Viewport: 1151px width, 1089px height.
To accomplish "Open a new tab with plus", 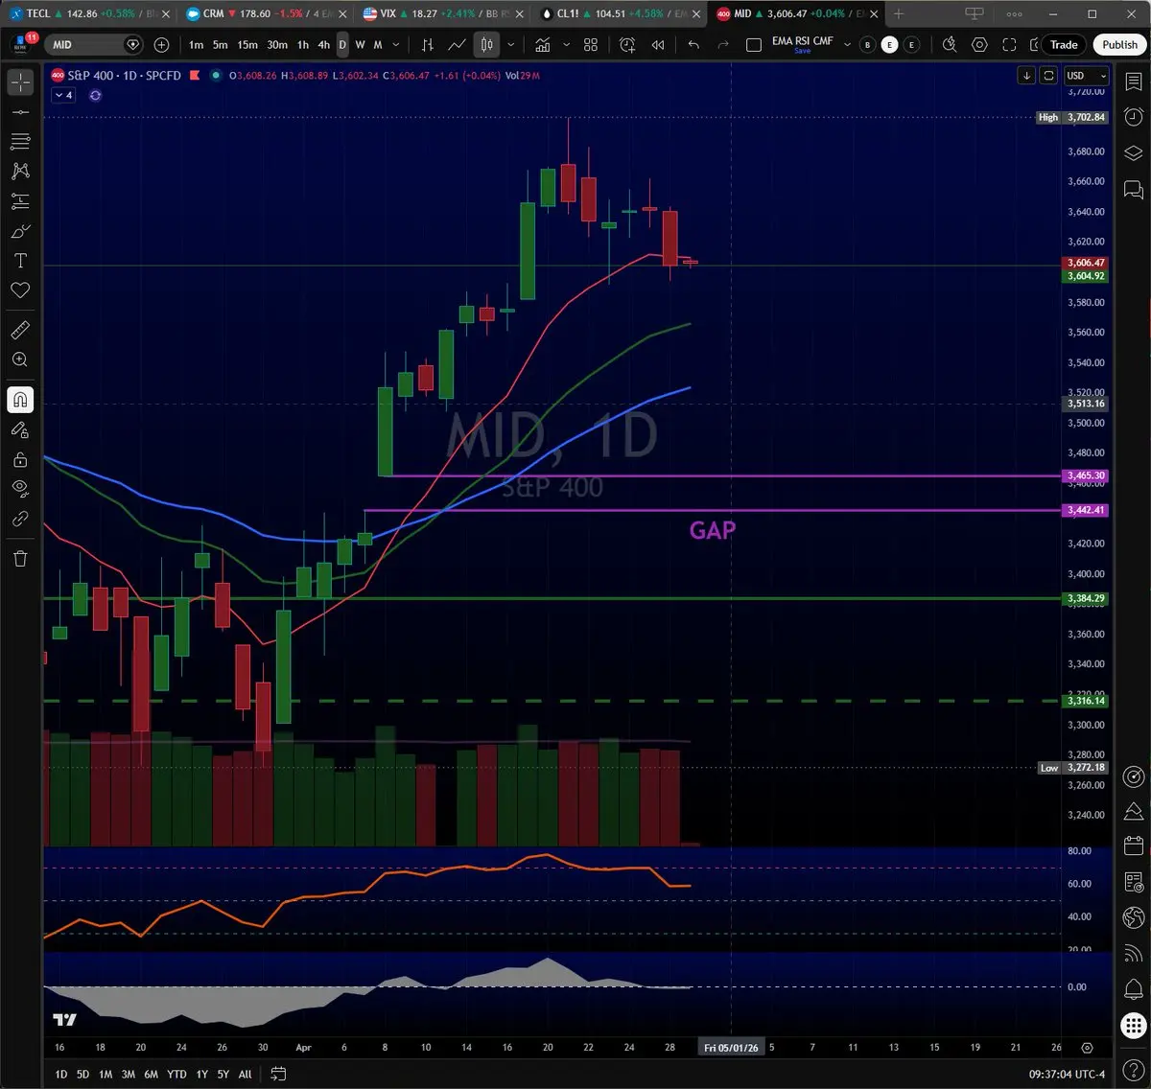I will [x=899, y=13].
